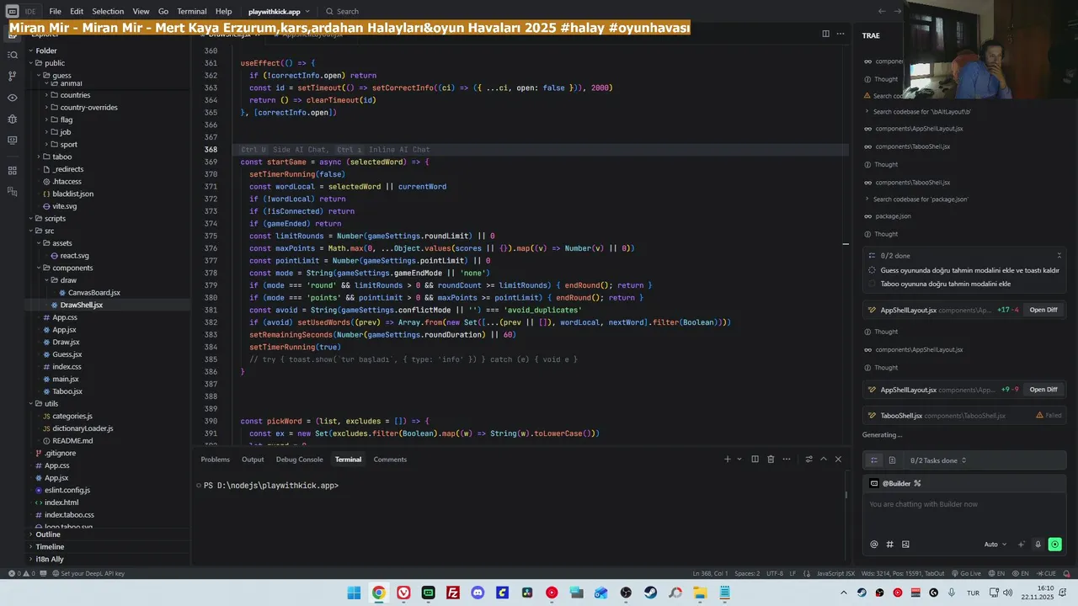Switch to the Problems tab
Viewport: 1078px width, 606px height.
[215, 460]
